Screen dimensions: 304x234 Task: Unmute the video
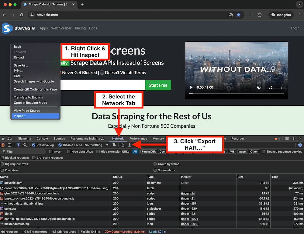click(x=258, y=88)
